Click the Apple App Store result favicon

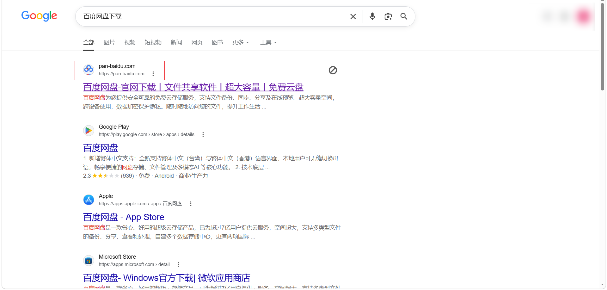(89, 200)
